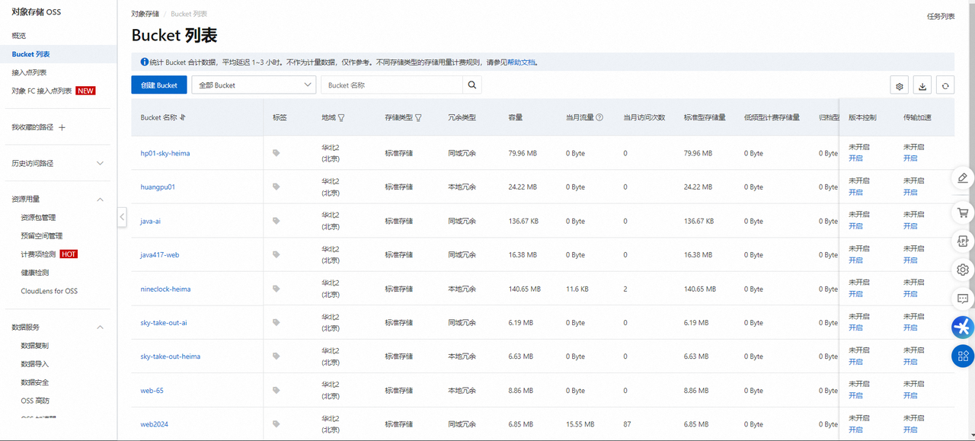
Task: Open the column settings gear icon above the table
Action: point(899,85)
